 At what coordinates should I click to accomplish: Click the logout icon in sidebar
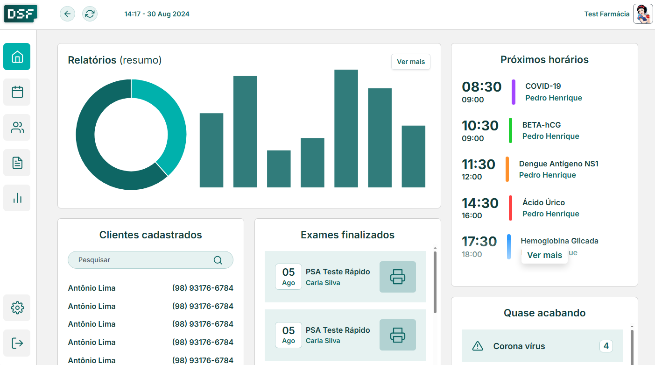tap(17, 343)
